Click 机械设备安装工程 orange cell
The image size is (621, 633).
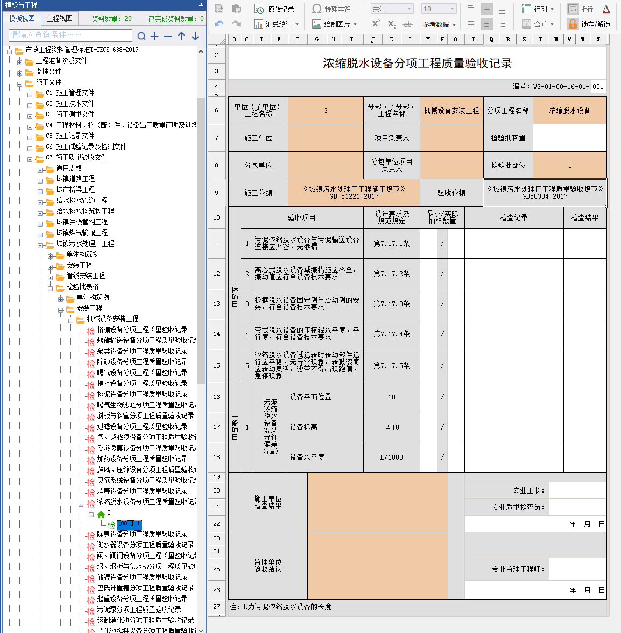click(x=451, y=110)
